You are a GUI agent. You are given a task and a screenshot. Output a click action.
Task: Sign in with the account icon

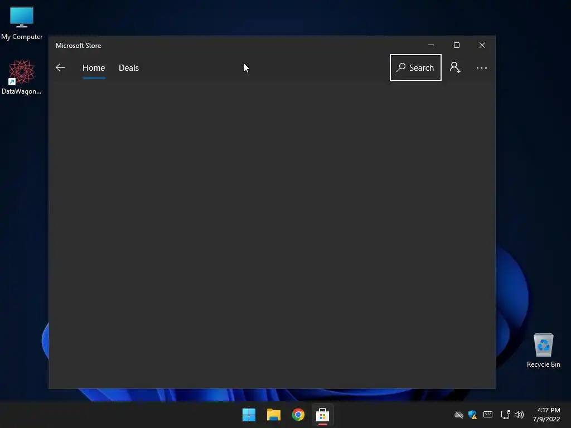[455, 67]
